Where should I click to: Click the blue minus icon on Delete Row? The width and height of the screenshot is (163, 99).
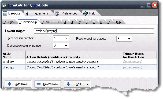coord(39,84)
